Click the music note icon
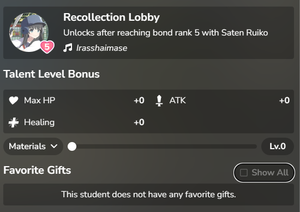 (x=68, y=48)
